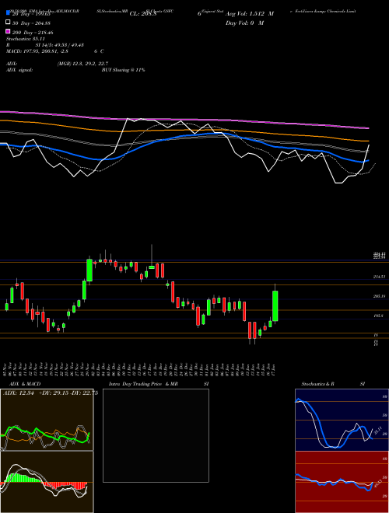Open the MACD histogram mini chart

(x=47, y=482)
